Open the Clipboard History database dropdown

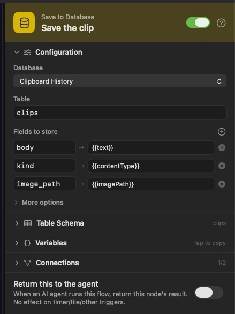[120, 81]
